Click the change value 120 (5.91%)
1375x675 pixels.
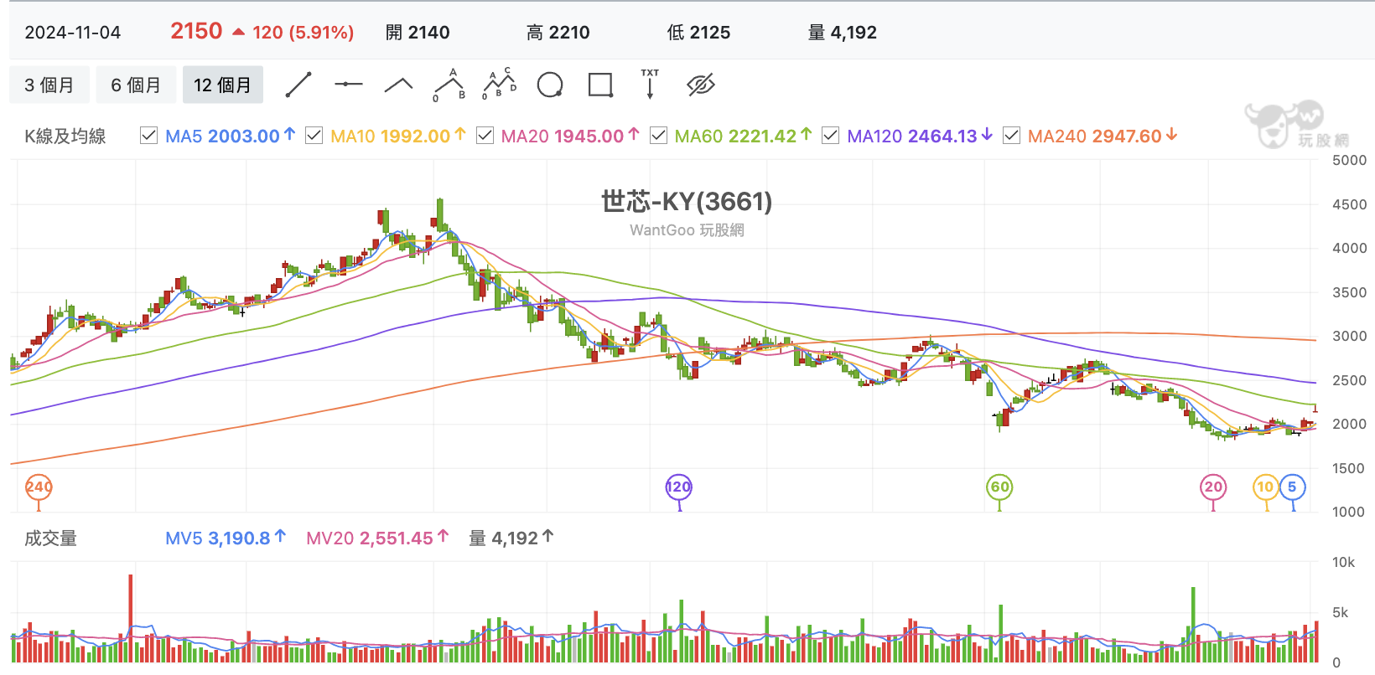pos(303,33)
